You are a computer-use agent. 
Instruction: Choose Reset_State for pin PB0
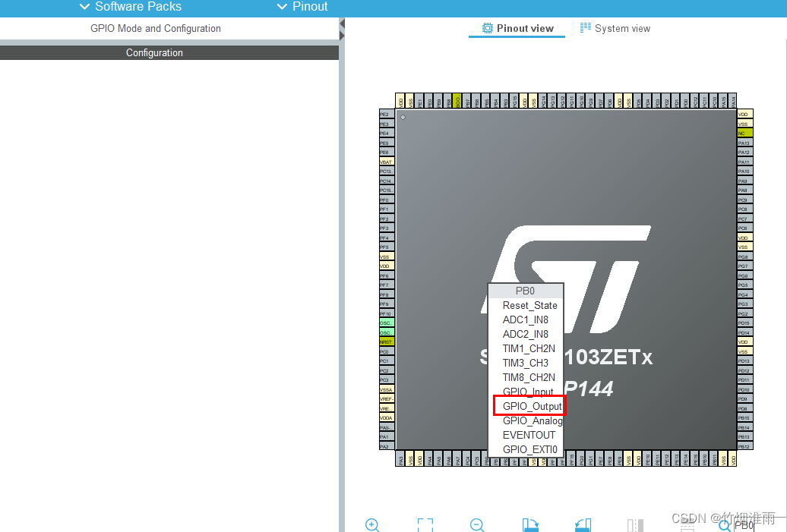click(526, 305)
